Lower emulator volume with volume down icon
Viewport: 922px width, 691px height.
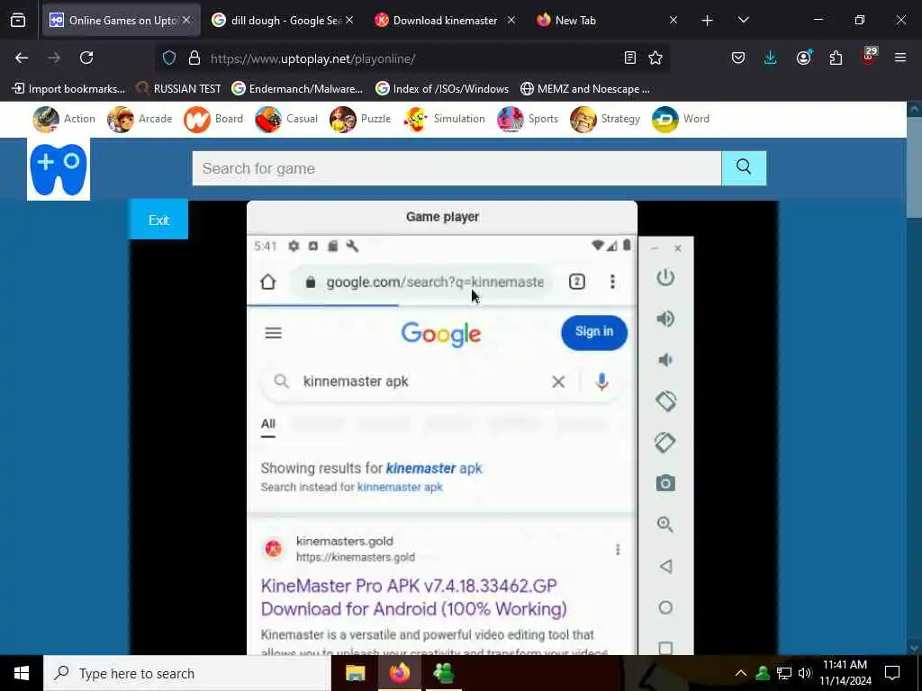pyautogui.click(x=665, y=360)
